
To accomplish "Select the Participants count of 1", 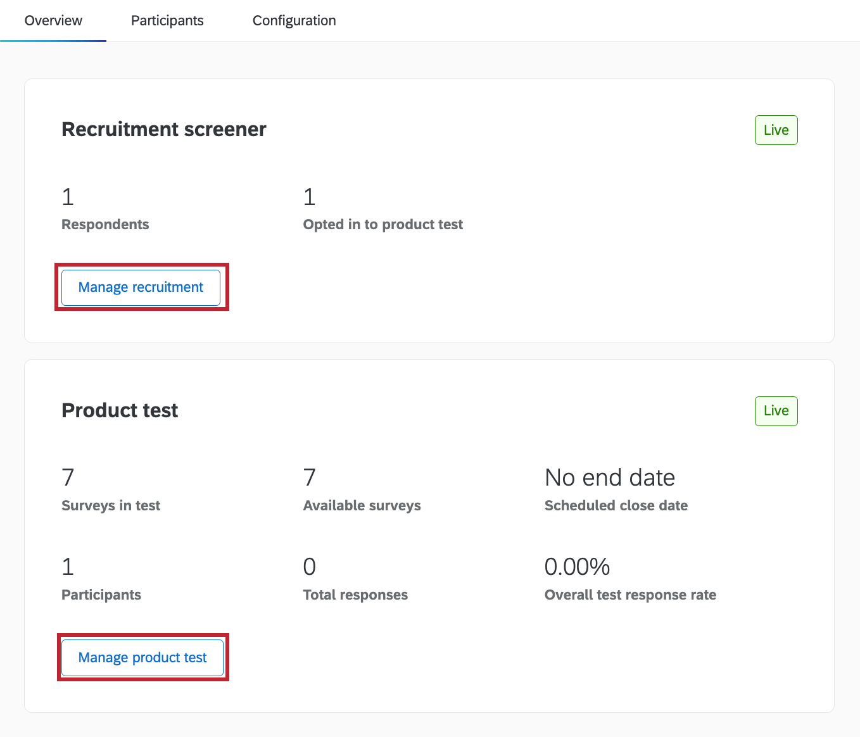I will [x=67, y=567].
